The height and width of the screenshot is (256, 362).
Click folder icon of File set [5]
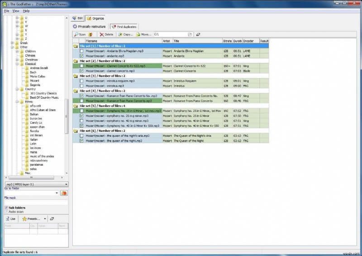76,106
